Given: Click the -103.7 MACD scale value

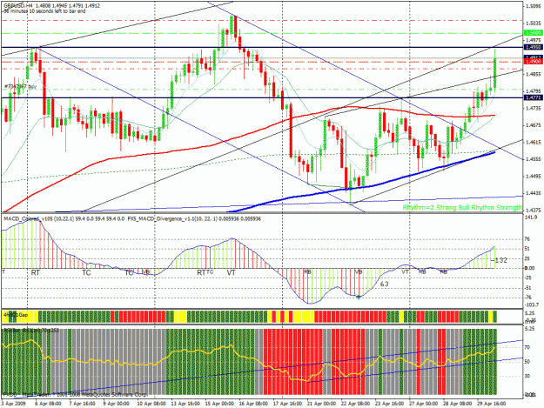Looking at the screenshot, I should 532,304.
